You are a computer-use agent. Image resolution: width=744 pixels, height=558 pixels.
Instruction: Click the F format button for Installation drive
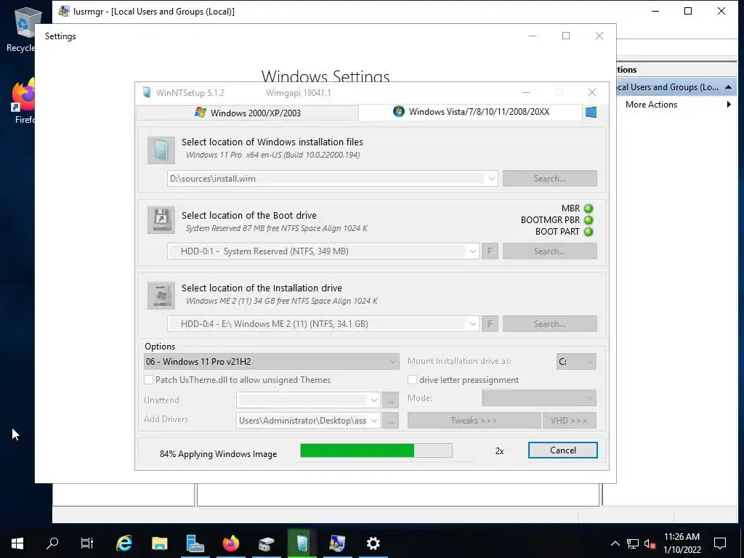490,324
